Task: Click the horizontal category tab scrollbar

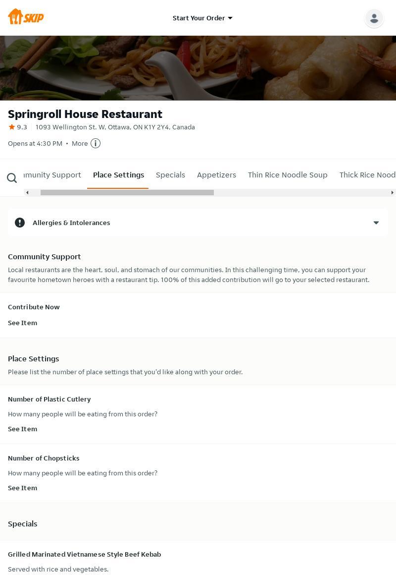Action: [127, 192]
